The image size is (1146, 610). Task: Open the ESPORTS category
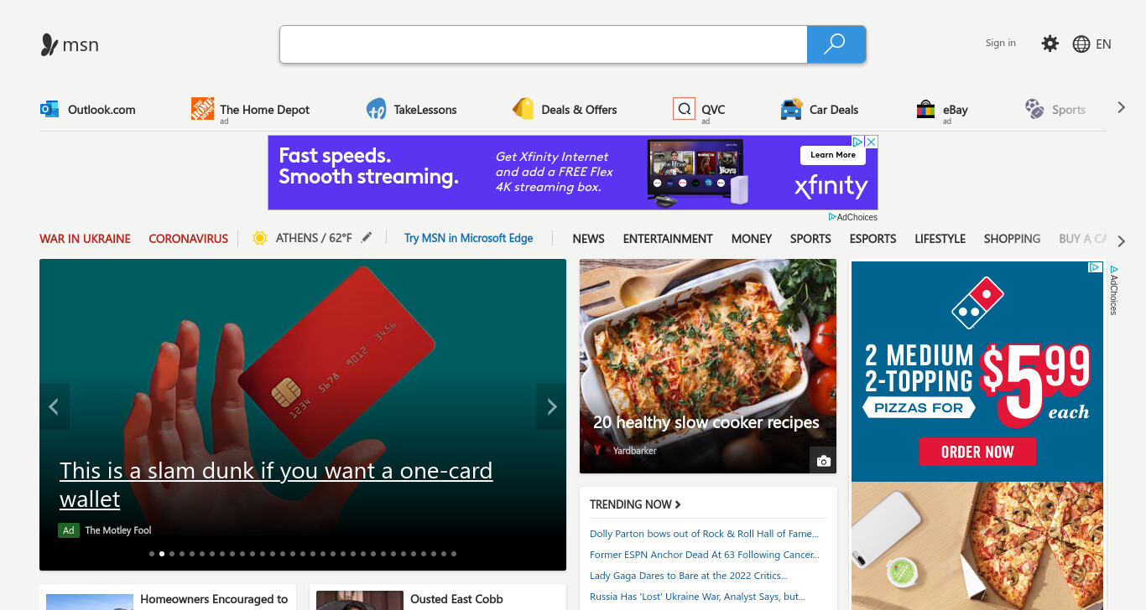[873, 239]
